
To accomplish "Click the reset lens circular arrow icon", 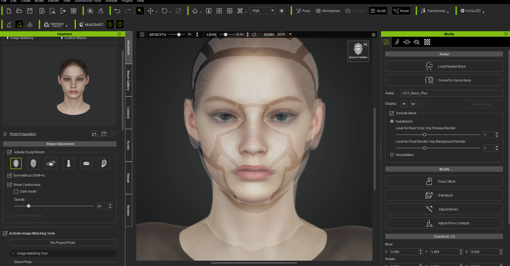I will (254, 34).
